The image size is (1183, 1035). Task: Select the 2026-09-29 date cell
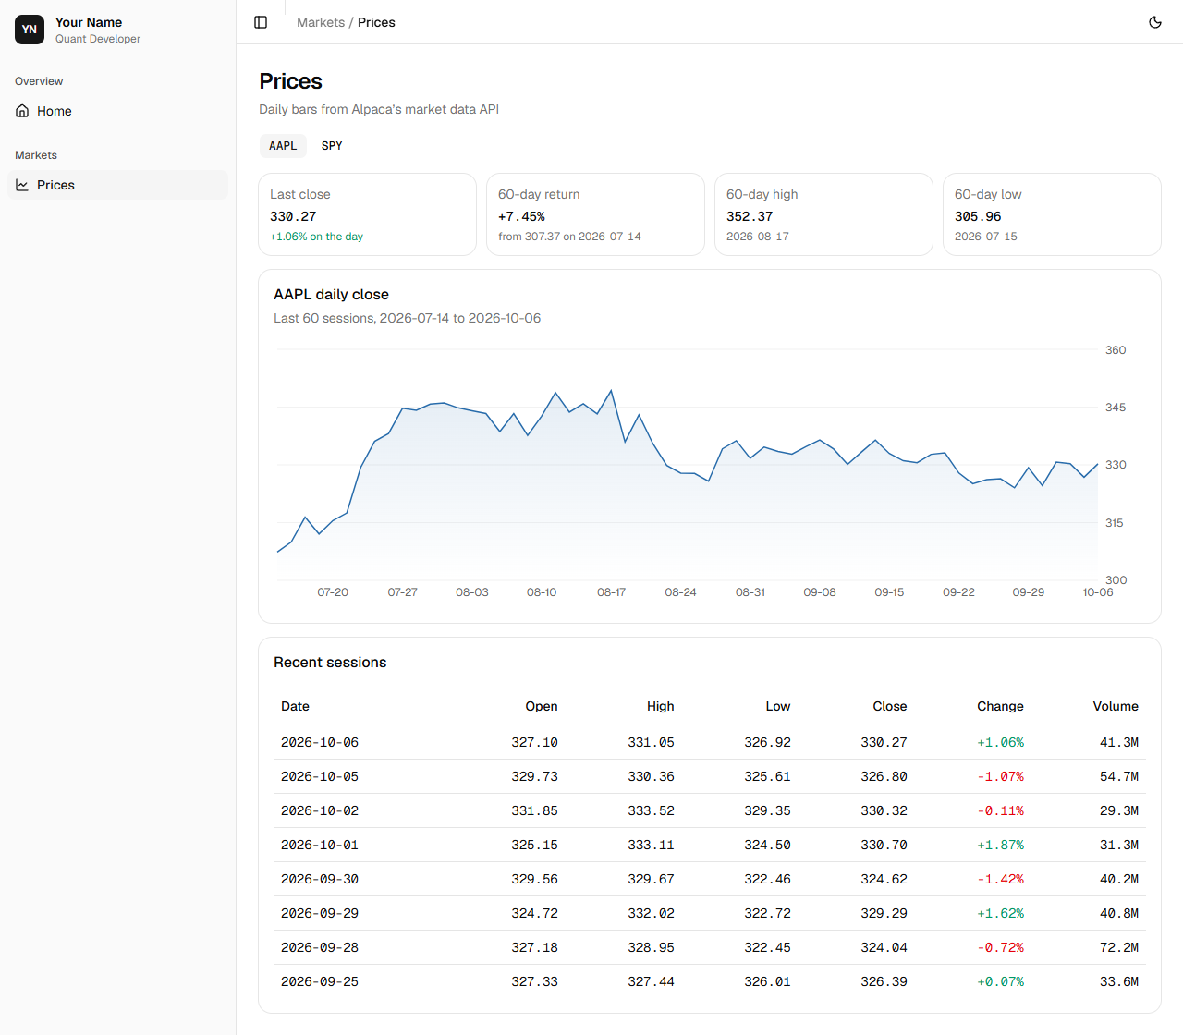tap(320, 913)
